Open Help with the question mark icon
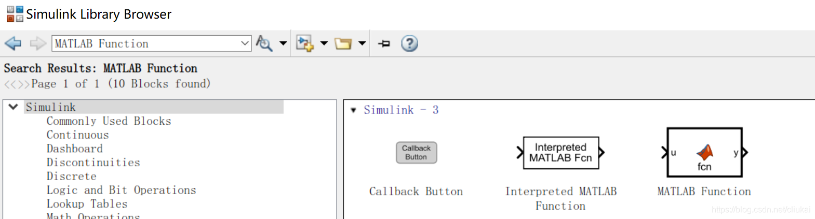815x219 pixels. 409,43
